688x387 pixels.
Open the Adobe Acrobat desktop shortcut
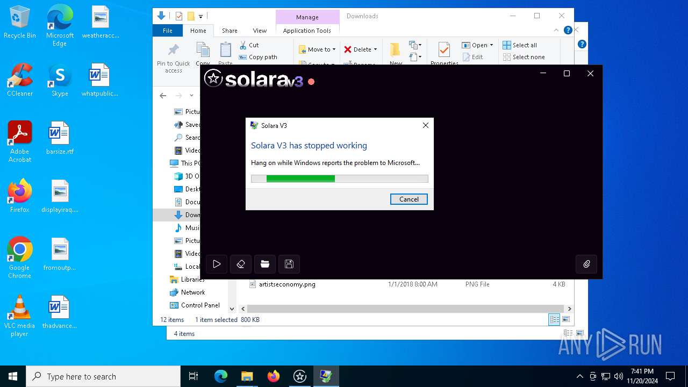pos(20,142)
